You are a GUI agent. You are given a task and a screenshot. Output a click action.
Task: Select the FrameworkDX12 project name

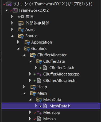pos(34,10)
